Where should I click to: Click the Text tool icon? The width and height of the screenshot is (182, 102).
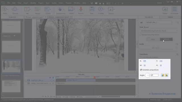pos(27,9)
